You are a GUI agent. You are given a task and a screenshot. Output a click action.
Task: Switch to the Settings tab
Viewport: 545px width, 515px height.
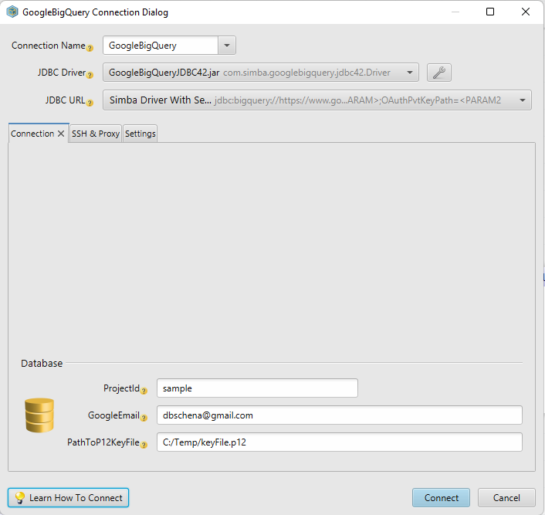coord(140,134)
